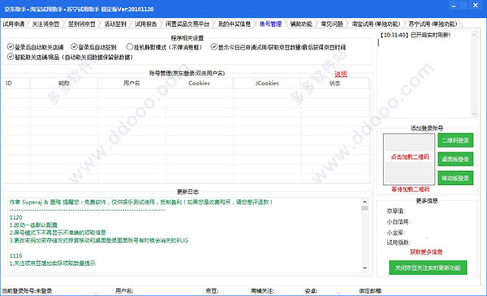Toggle 智能取关店铺/商品 checkbox
Viewport: 487px width, 296px height.
(11, 57)
